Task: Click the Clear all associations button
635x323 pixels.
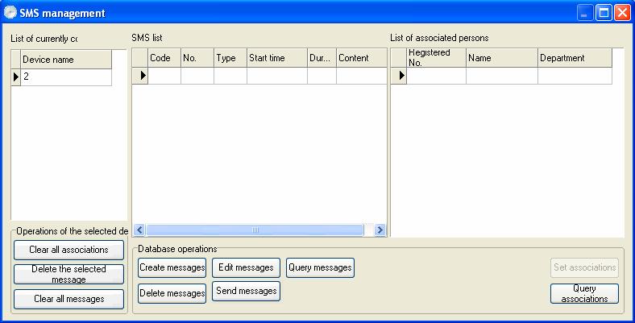Action: click(x=68, y=250)
